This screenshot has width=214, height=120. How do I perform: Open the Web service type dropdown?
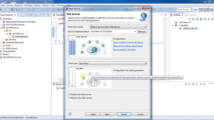point(118,27)
